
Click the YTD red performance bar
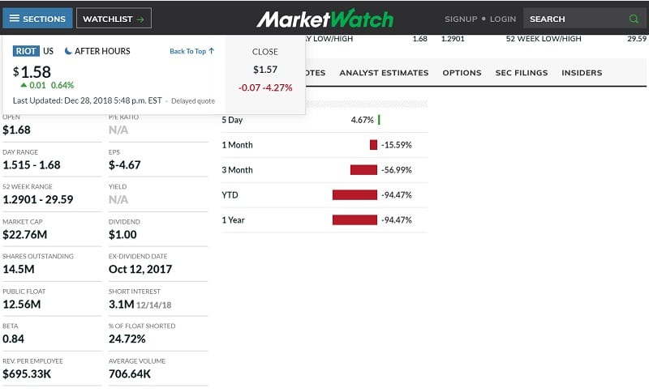pyautogui.click(x=355, y=195)
